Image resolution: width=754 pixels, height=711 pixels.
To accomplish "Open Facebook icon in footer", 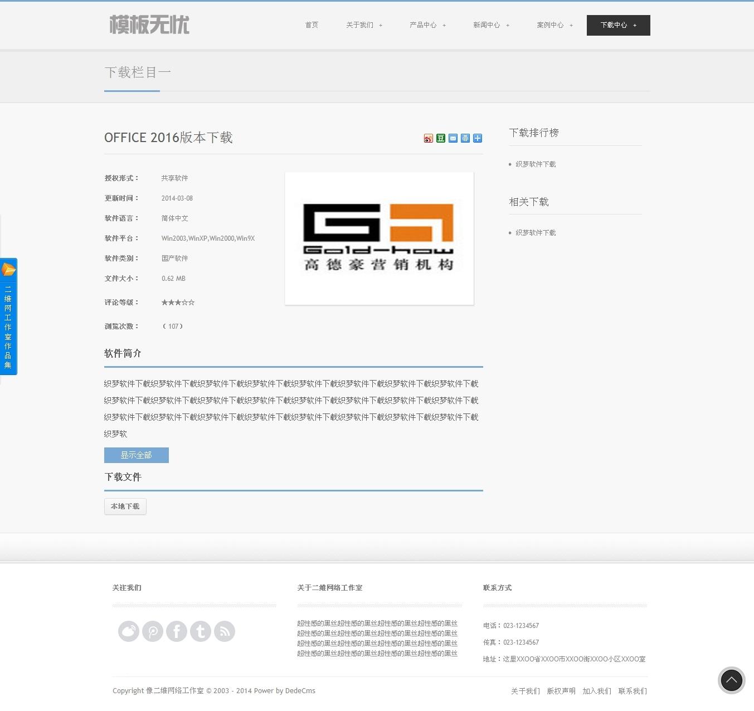I will [x=177, y=631].
